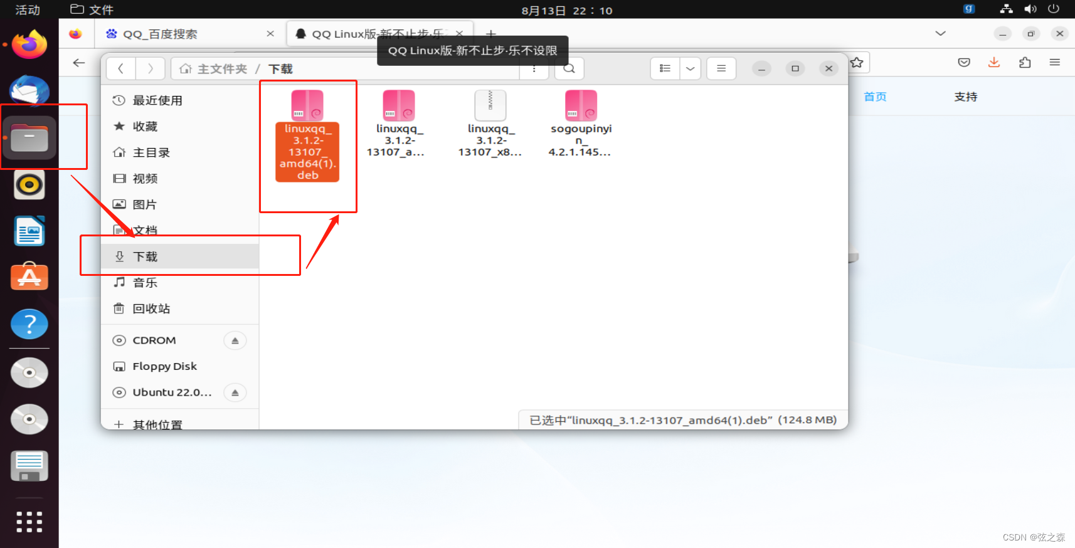Open view options dropdown in file manager

690,69
